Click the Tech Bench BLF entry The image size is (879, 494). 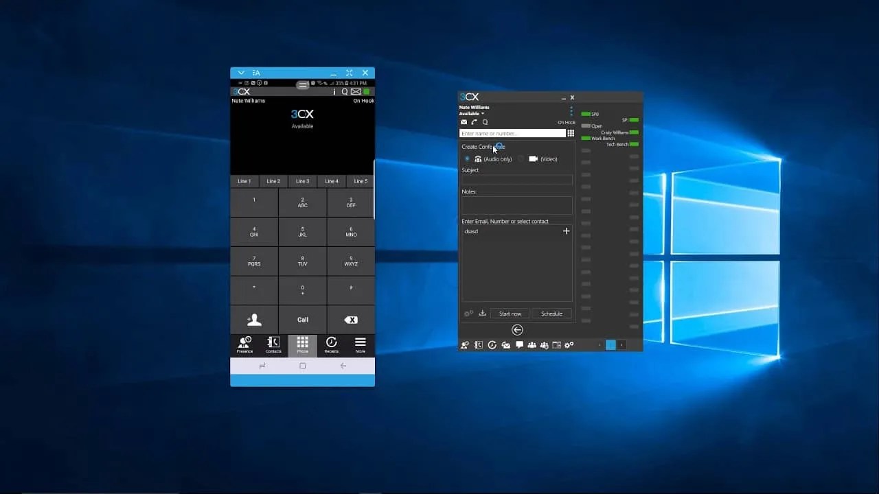[623, 144]
